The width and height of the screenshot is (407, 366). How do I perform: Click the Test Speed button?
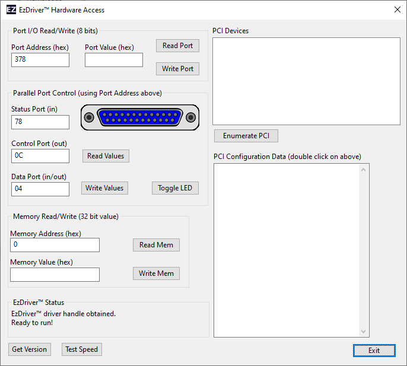click(81, 349)
